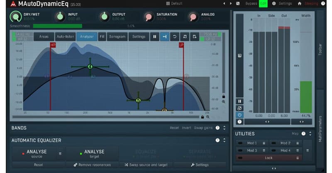332x173 pixels.
Task: Open help for Bands section
Action: click(217, 128)
